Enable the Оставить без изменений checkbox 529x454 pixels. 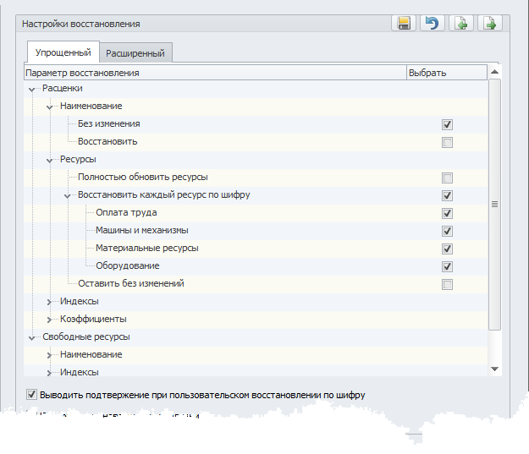(447, 284)
